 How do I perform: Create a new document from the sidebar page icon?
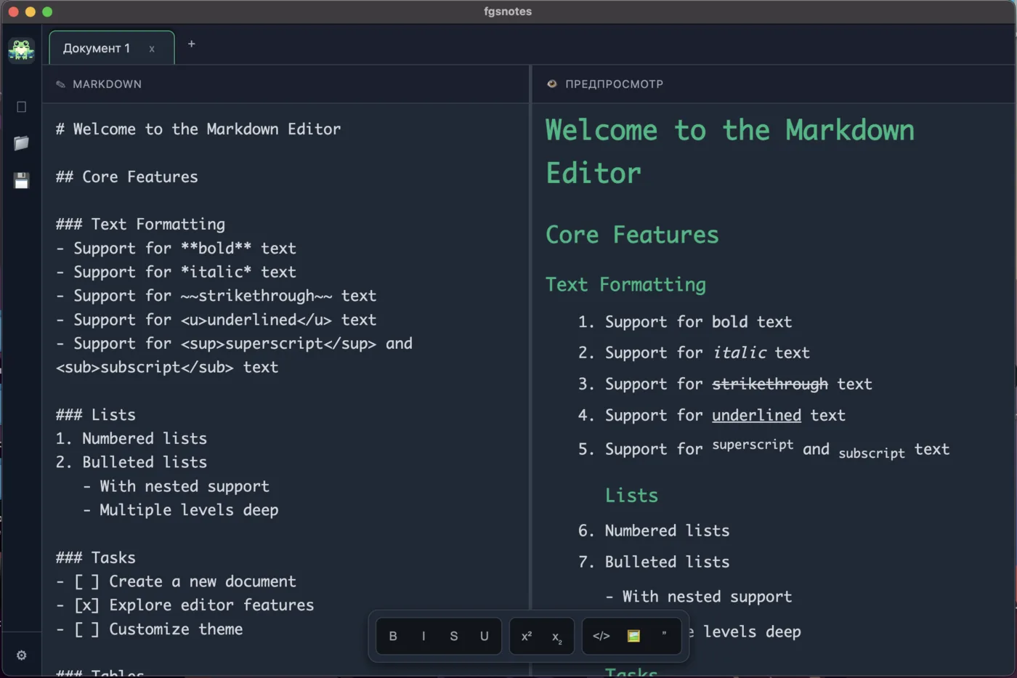coord(21,107)
